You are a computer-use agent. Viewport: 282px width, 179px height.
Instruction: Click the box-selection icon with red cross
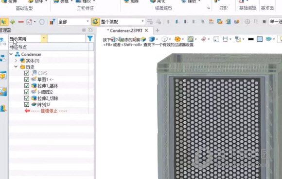tap(29, 22)
